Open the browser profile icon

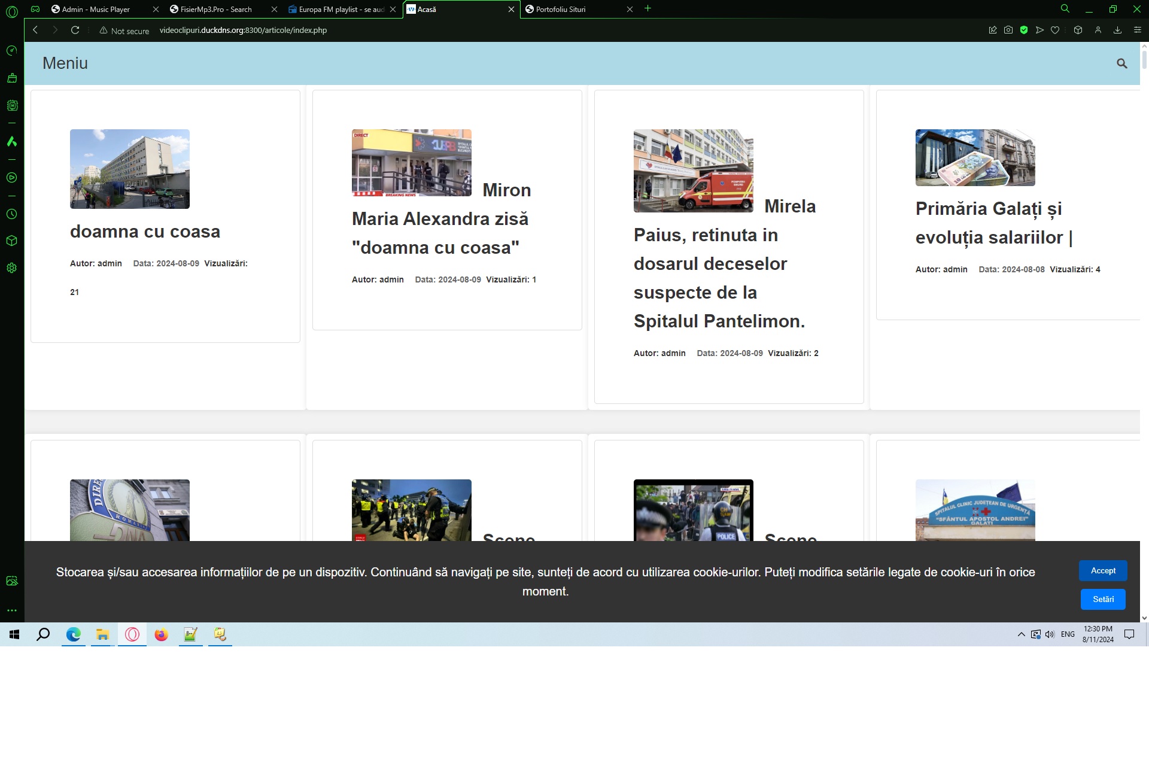click(x=1098, y=29)
